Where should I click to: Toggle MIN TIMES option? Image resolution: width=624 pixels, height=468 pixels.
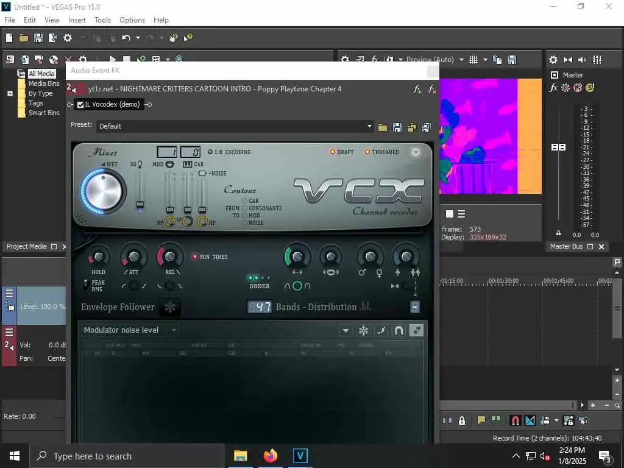[x=210, y=257]
